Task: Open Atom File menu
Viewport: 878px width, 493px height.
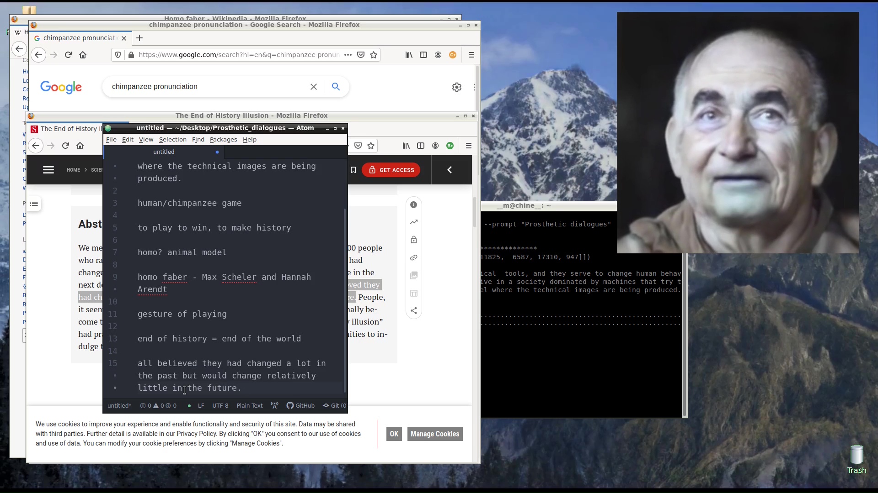Action: tap(111, 140)
